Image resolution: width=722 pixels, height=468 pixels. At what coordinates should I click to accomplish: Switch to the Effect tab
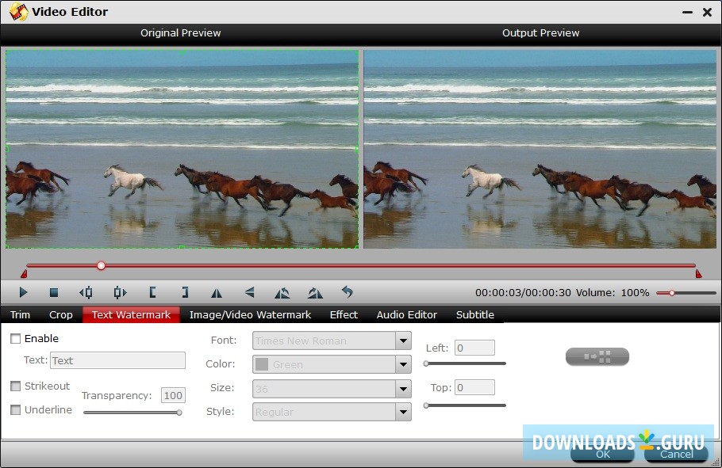pos(344,314)
